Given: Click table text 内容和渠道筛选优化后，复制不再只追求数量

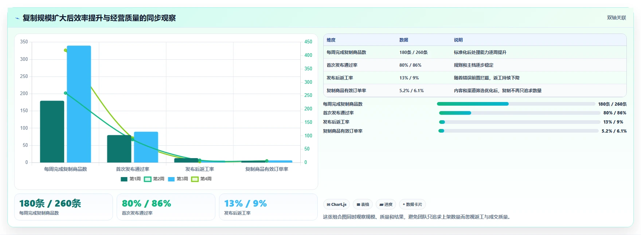Looking at the screenshot, I should [498, 91].
